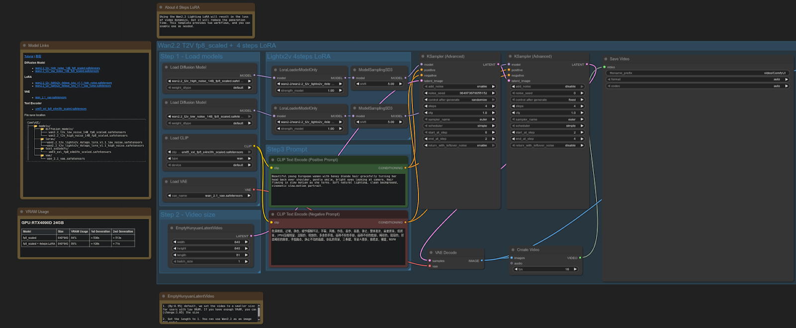This screenshot has width=796, height=328.
Task: Click the filename_prefix field in Save Video
Action: click(696, 73)
